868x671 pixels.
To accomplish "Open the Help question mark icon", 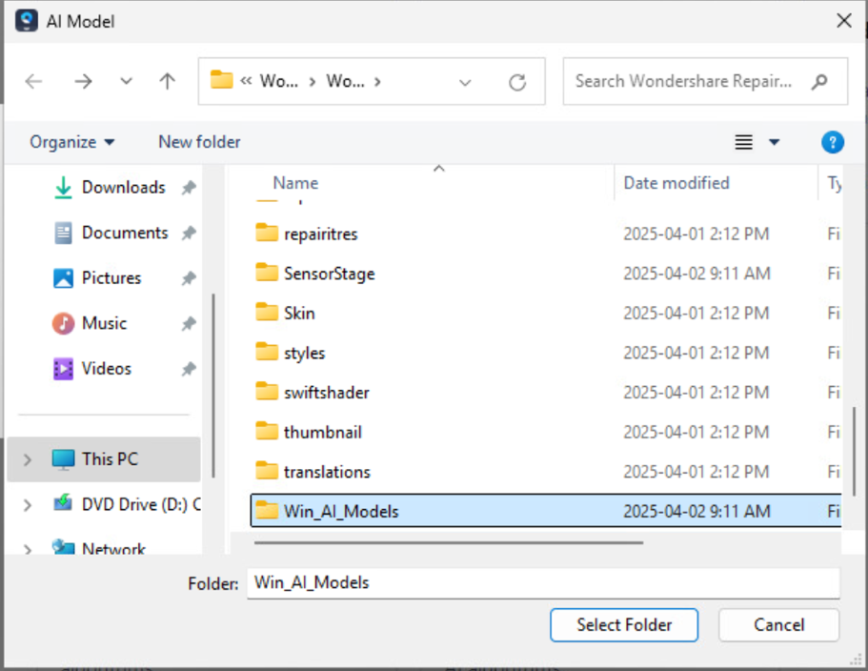I will (x=832, y=142).
